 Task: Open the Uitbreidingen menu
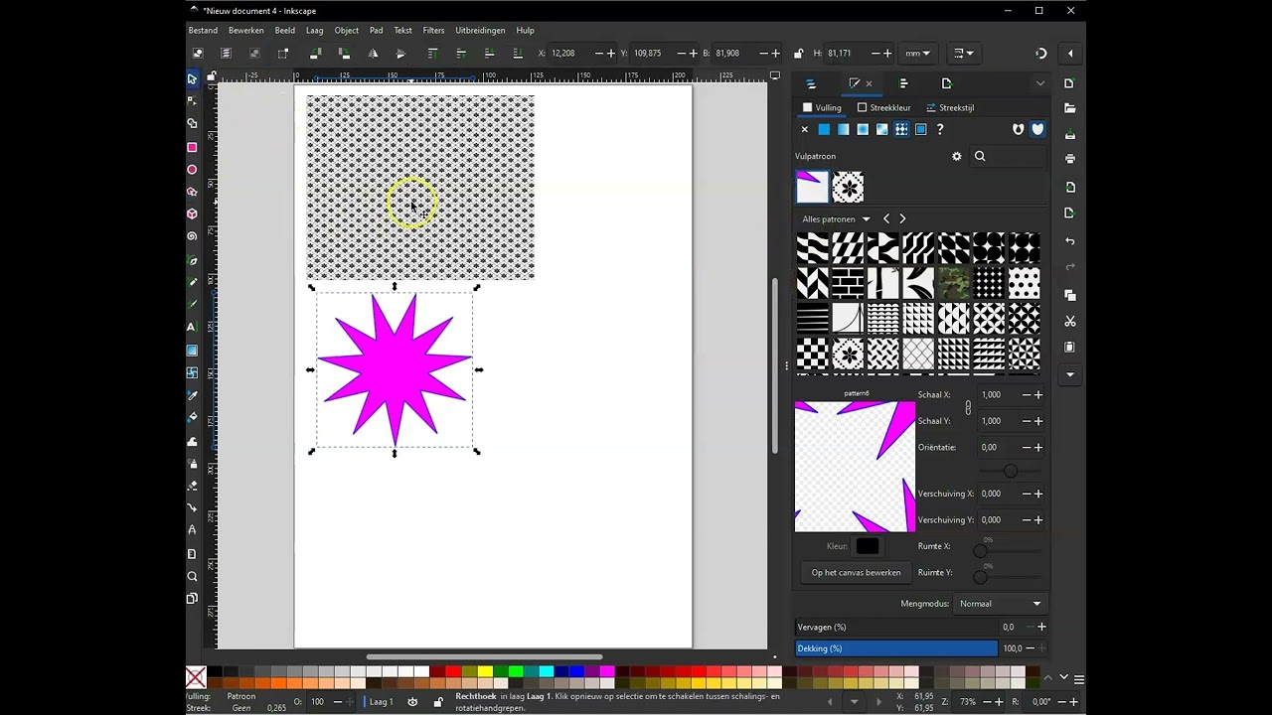[480, 31]
